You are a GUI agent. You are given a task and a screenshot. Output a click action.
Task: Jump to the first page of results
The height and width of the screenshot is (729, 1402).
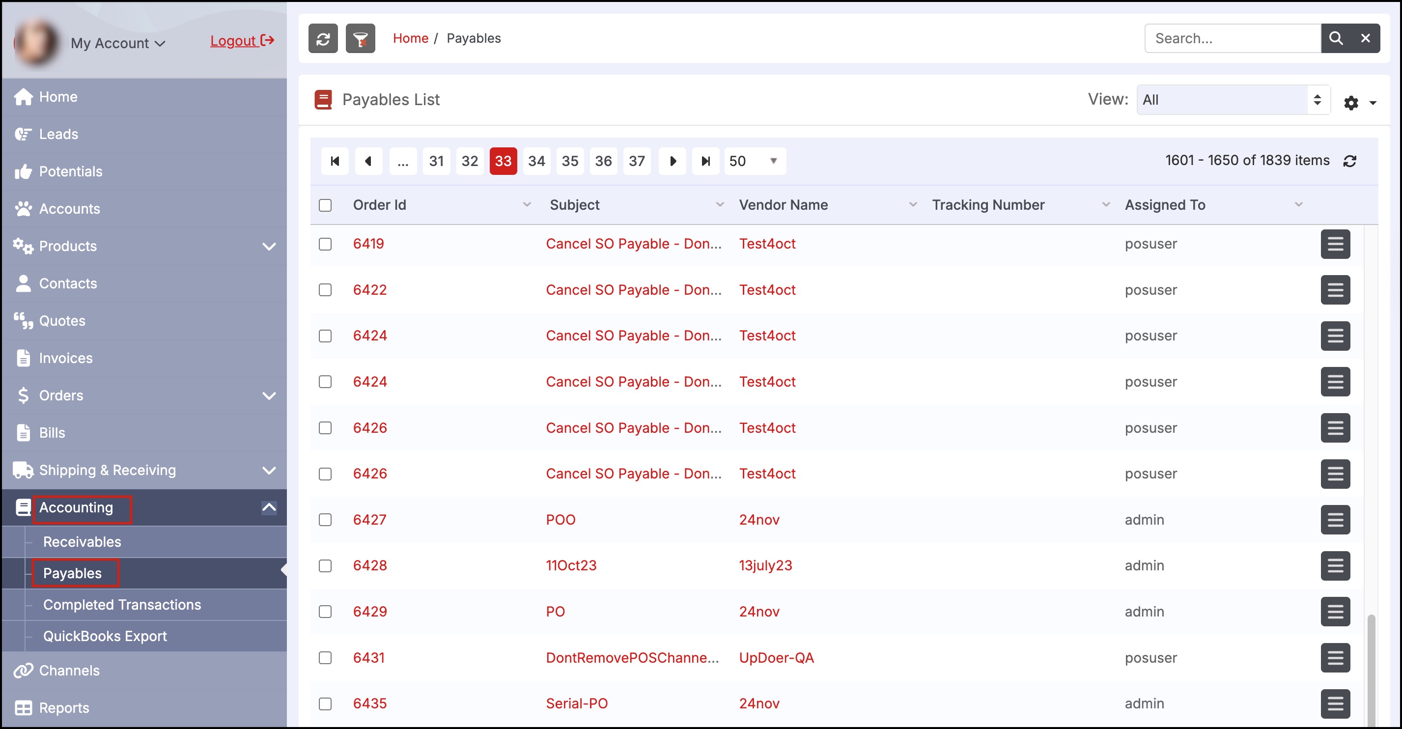click(x=335, y=161)
